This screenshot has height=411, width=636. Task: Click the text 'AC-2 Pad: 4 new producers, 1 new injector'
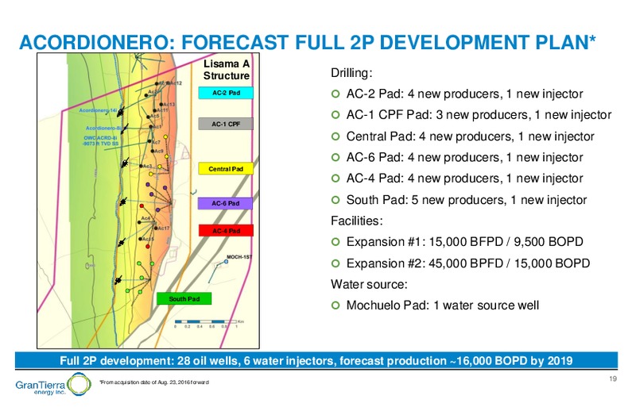click(x=464, y=94)
